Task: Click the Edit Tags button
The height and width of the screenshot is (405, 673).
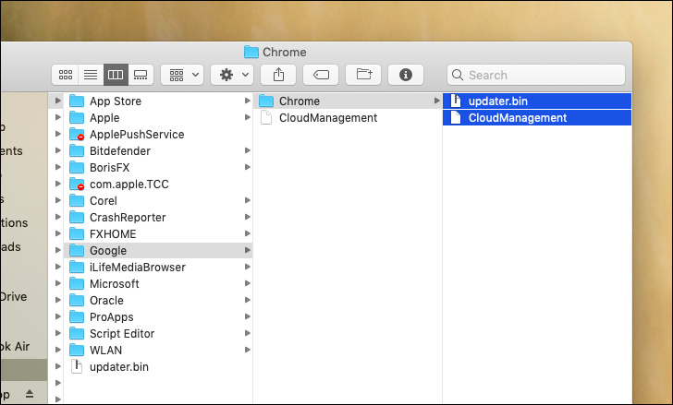Action: [x=321, y=76]
